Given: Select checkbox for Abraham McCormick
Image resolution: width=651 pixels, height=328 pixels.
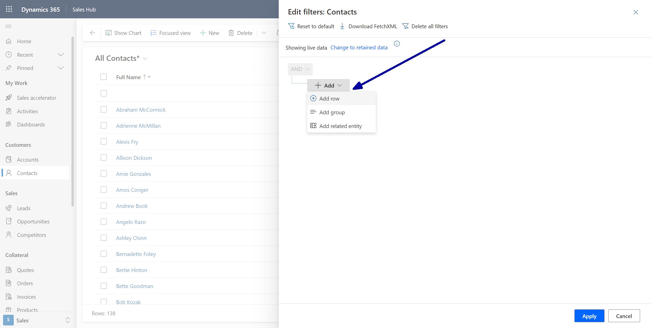Looking at the screenshot, I should (103, 109).
